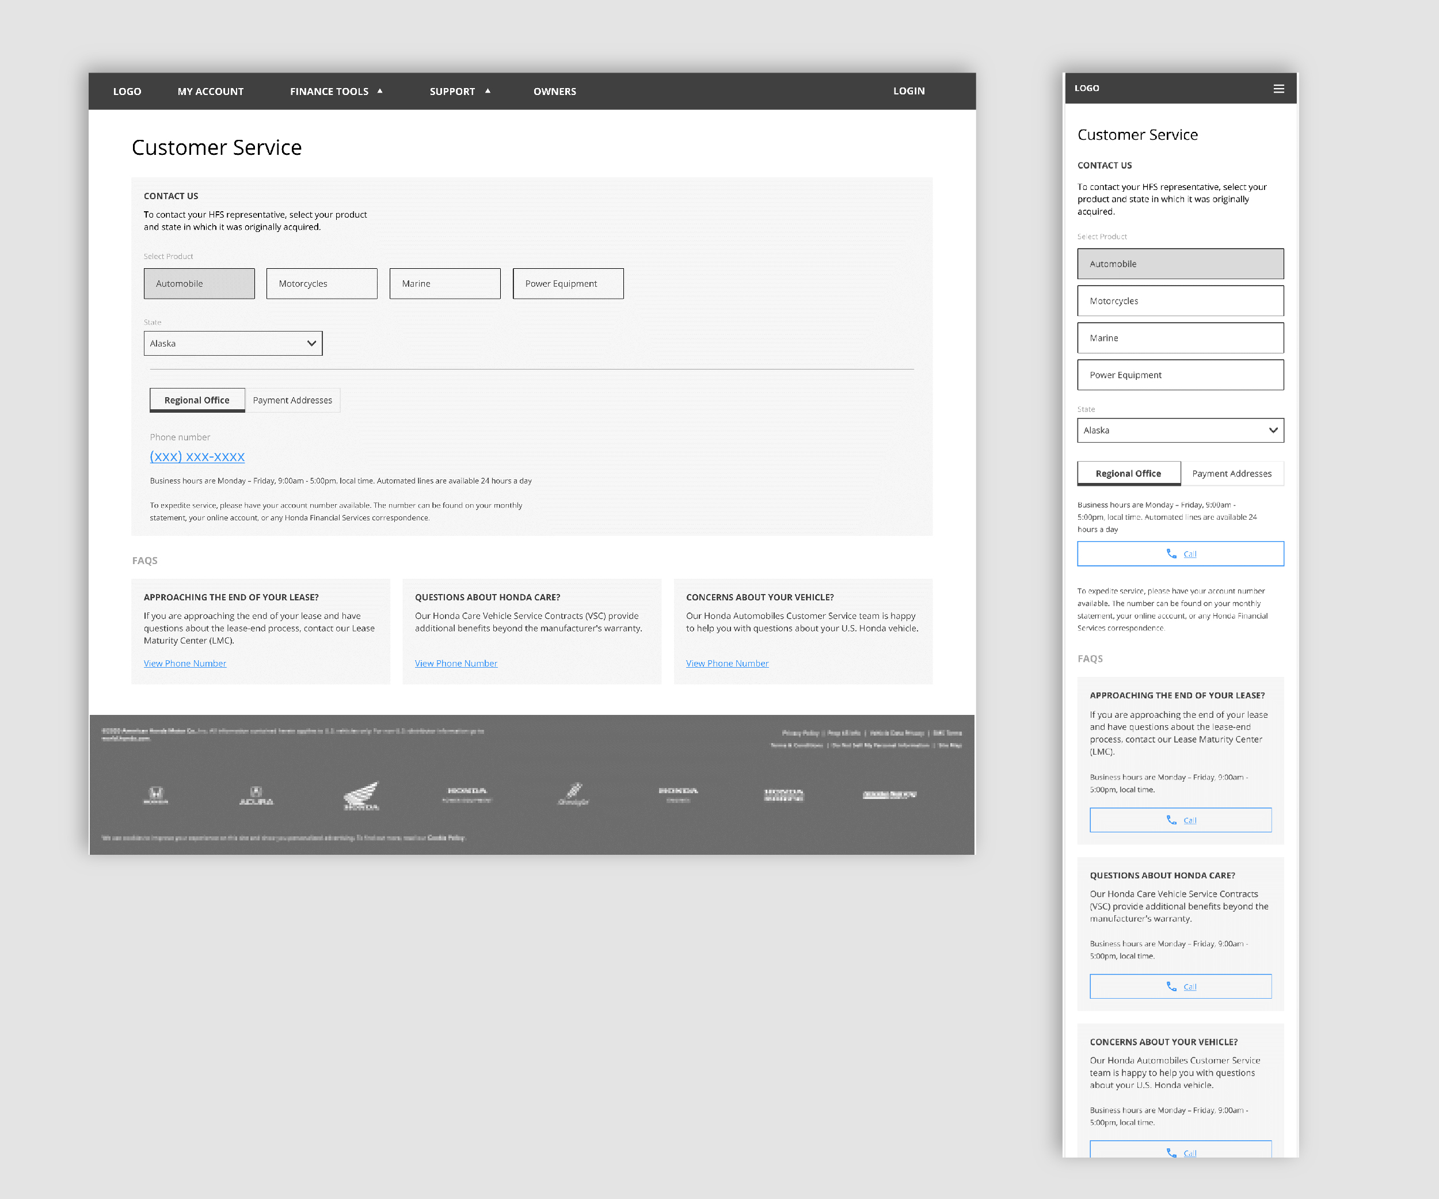Click the Honda wing motorcycle logo in the footer
Image resolution: width=1439 pixels, height=1199 pixels.
click(x=361, y=795)
